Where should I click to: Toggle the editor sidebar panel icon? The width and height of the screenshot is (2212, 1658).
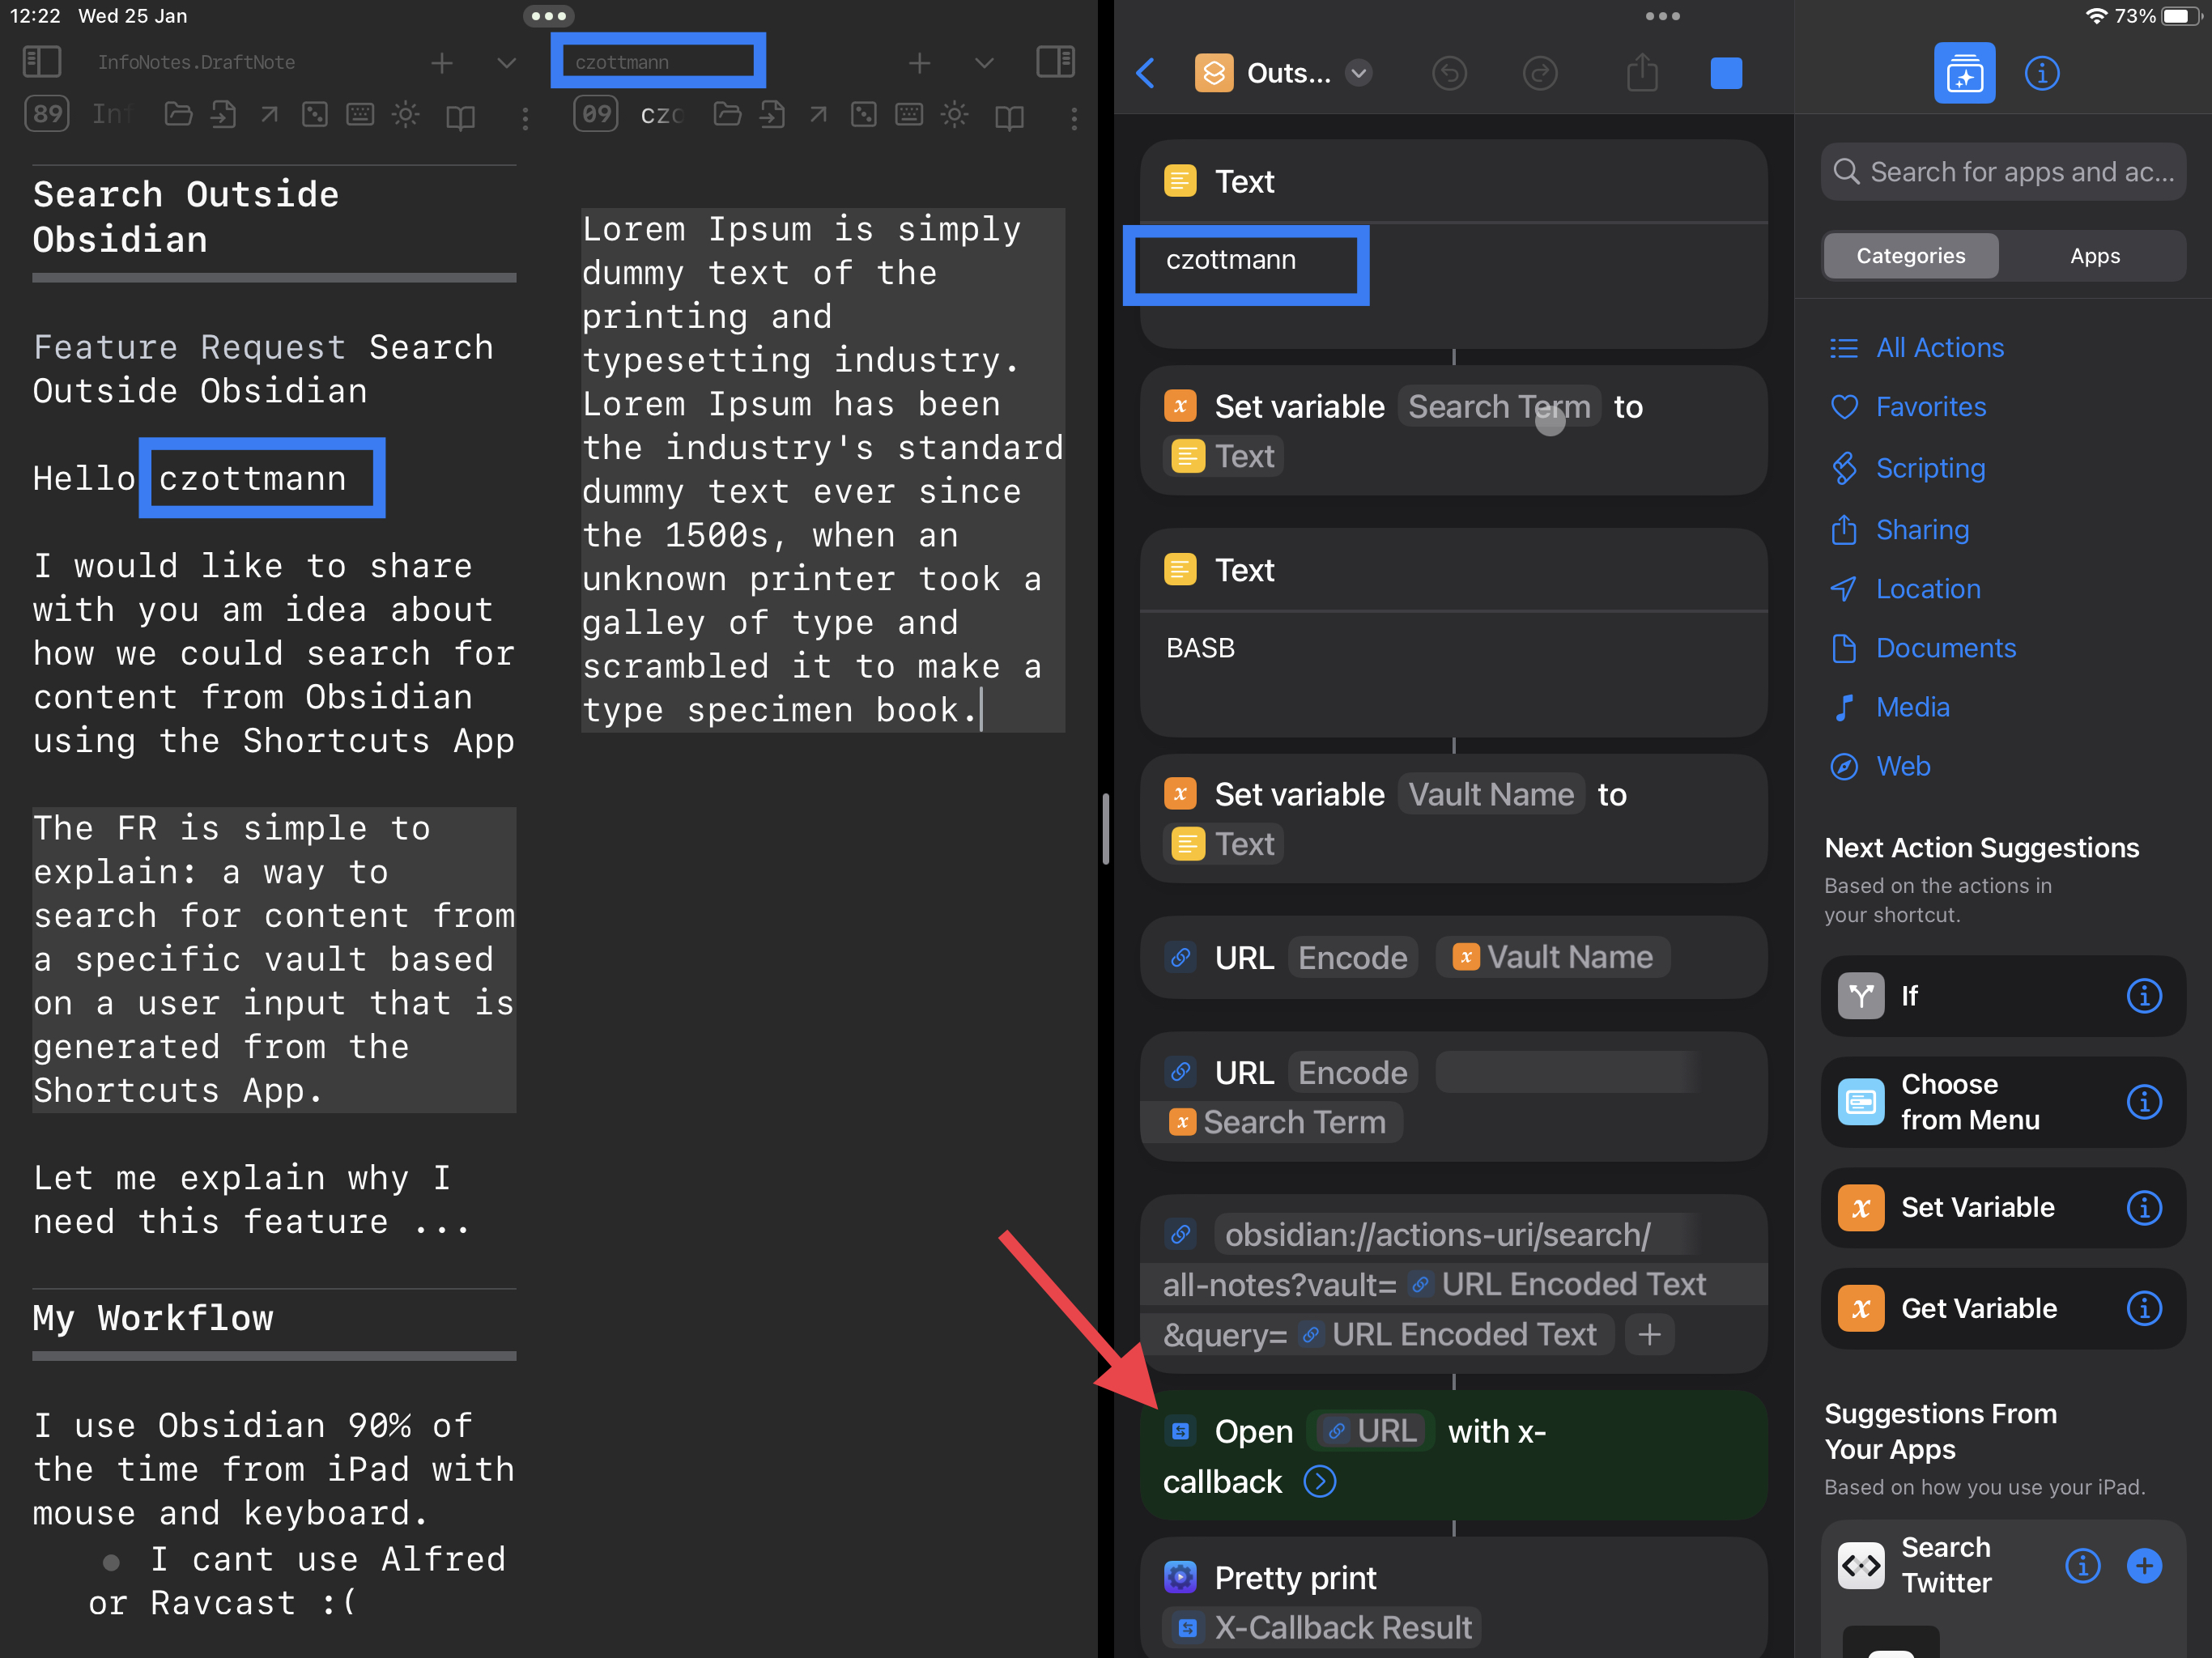41,61
